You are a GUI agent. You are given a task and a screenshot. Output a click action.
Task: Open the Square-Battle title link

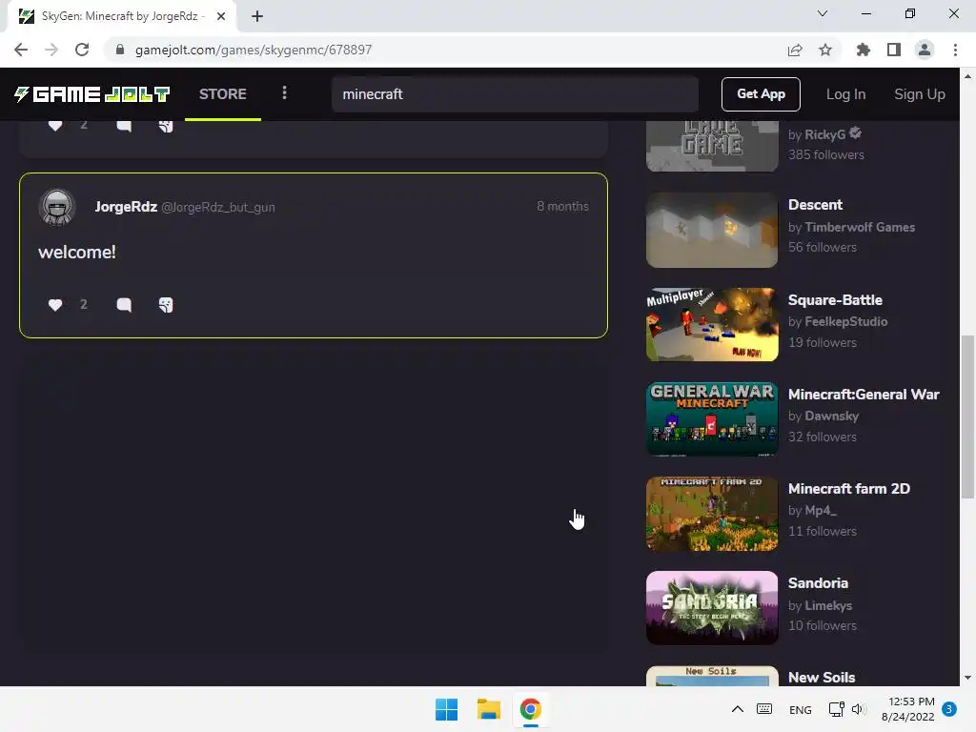click(x=835, y=300)
